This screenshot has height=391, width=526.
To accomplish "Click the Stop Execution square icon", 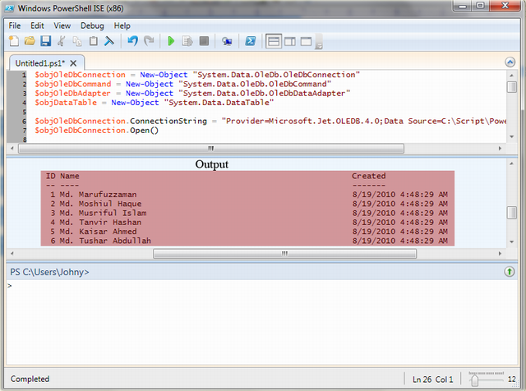I will pos(204,41).
